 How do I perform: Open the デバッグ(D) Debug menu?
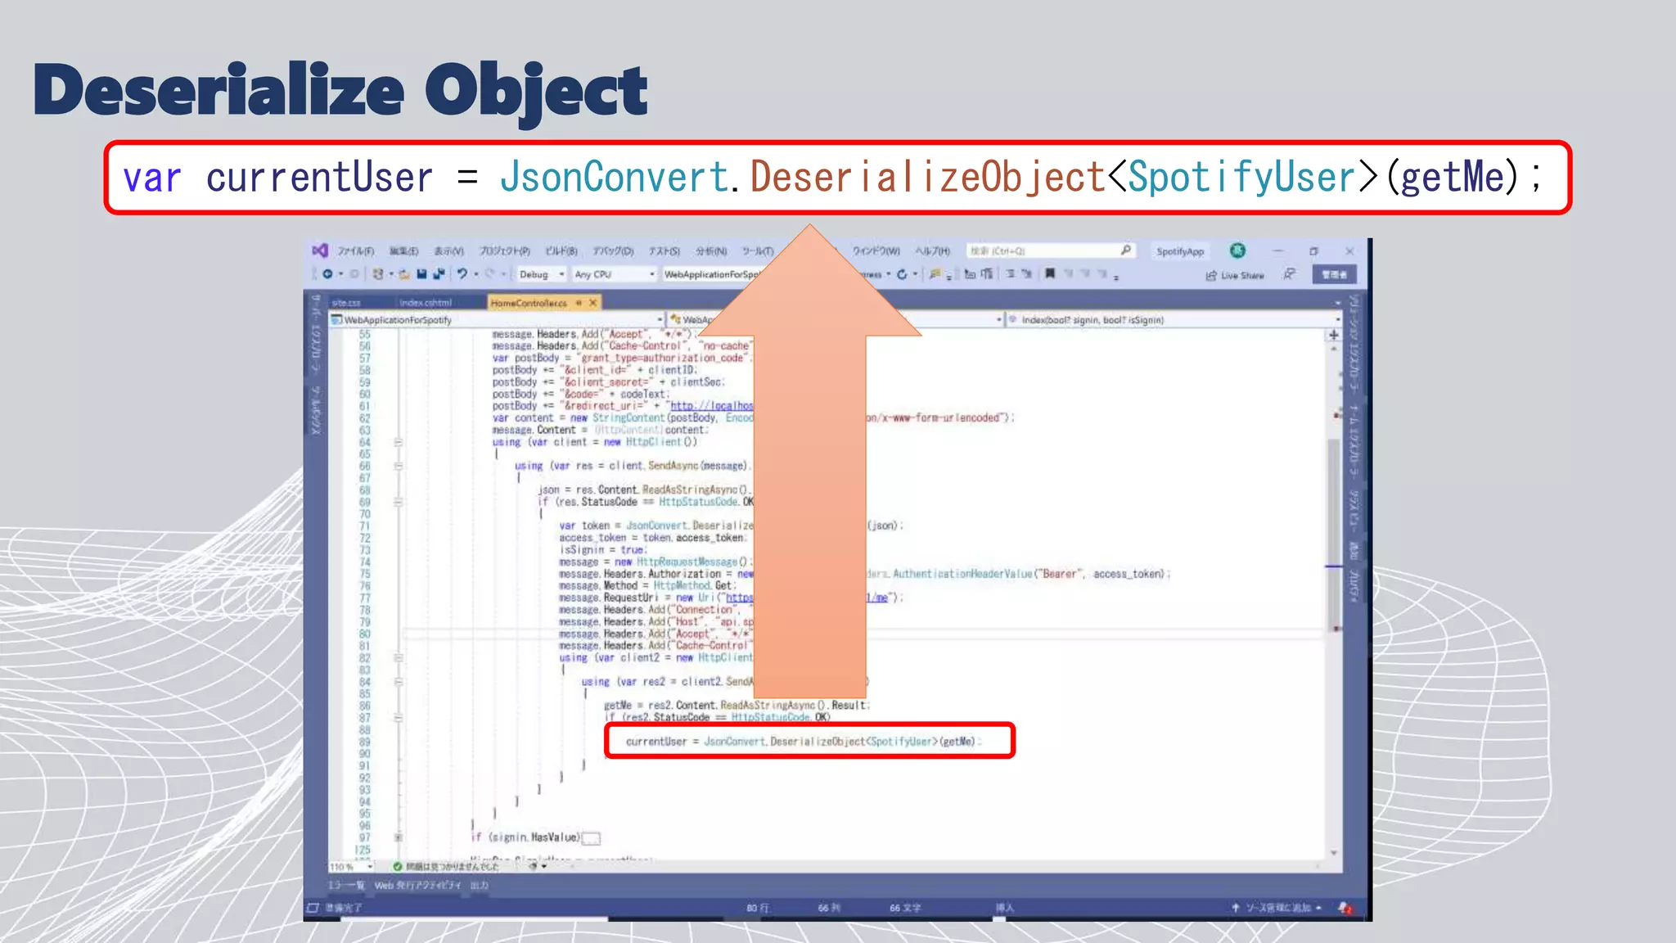coord(613,251)
